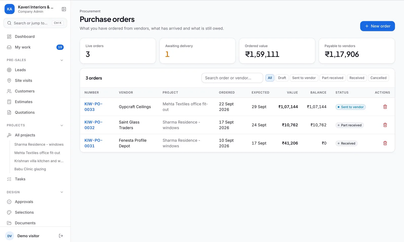Click the Saint Glass Traders vendor cell
This screenshot has height=242, width=404.
click(129, 125)
